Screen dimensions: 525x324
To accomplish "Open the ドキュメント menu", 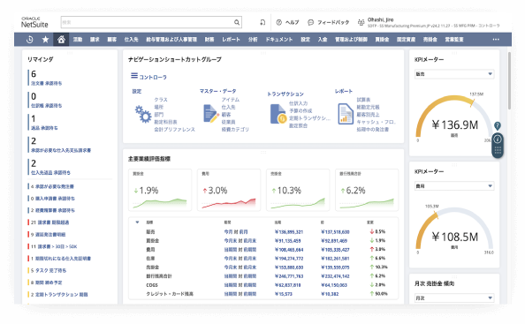I will (279, 40).
